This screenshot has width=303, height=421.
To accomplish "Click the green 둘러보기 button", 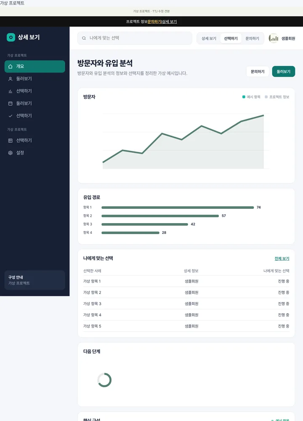I will 283,72.
